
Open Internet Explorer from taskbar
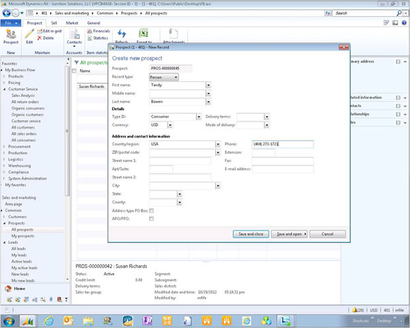[x=49, y=320]
